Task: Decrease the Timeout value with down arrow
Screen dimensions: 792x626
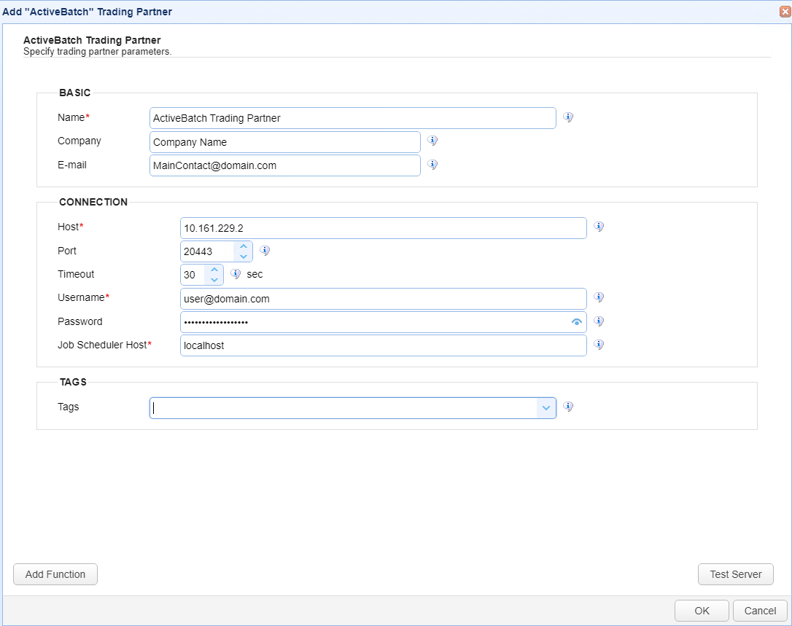Action: coord(214,280)
